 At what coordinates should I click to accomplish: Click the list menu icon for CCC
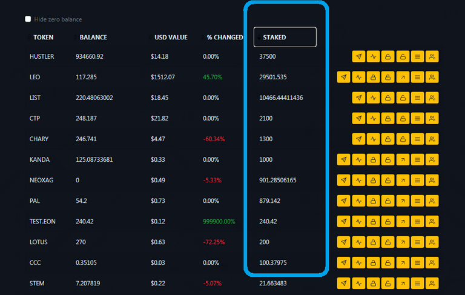click(417, 263)
